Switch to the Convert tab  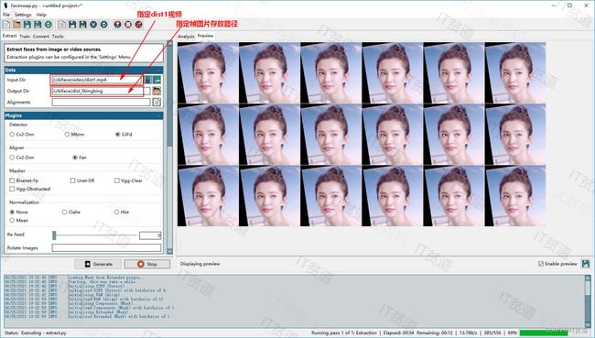coord(41,36)
